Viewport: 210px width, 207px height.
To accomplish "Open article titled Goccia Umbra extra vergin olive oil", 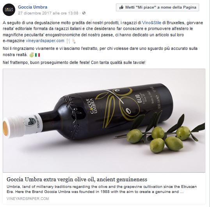I will tap(77, 179).
